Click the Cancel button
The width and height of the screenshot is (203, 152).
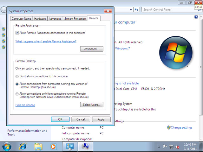point(81,119)
